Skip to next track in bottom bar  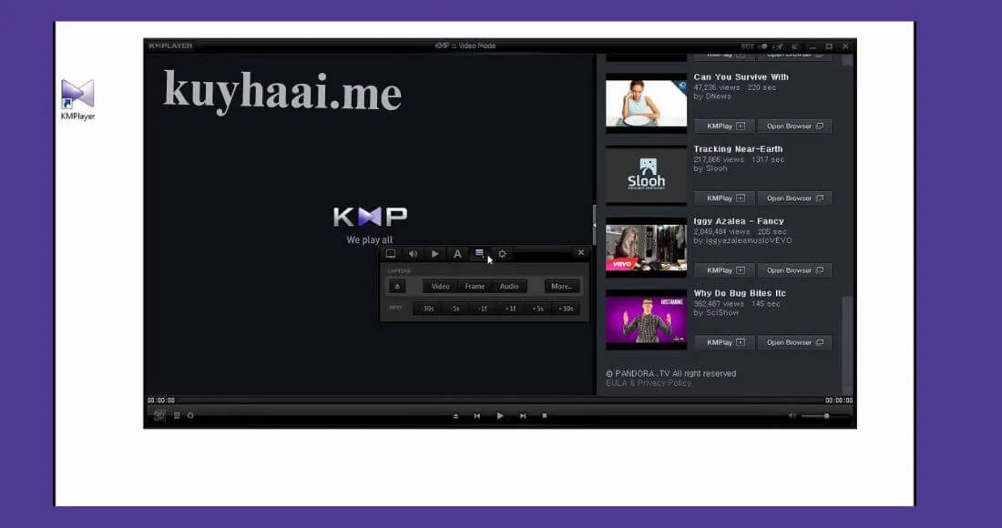point(523,416)
